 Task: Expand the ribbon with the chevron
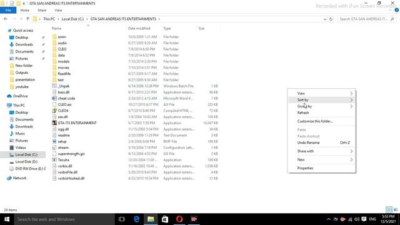pos(390,10)
